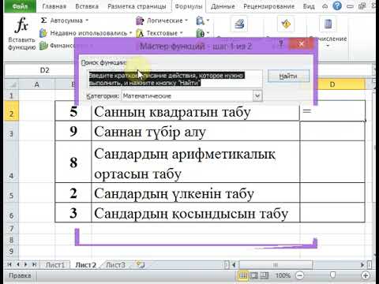The image size is (379, 284).
Task: Select the Лист2 sheet tab
Action: (x=85, y=265)
